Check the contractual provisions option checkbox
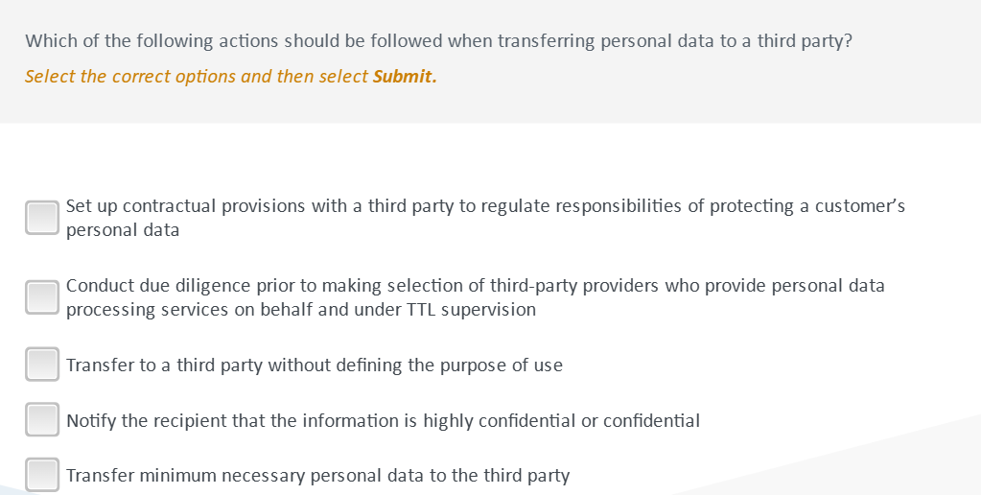981x495 pixels. 42,218
